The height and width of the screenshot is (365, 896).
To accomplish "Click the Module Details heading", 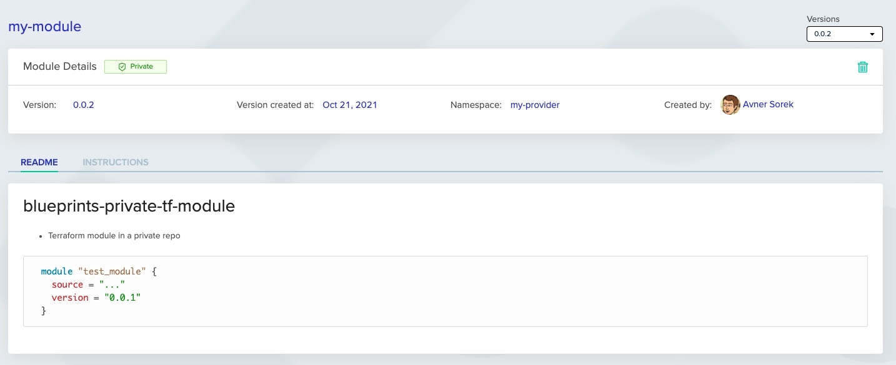I will 60,66.
